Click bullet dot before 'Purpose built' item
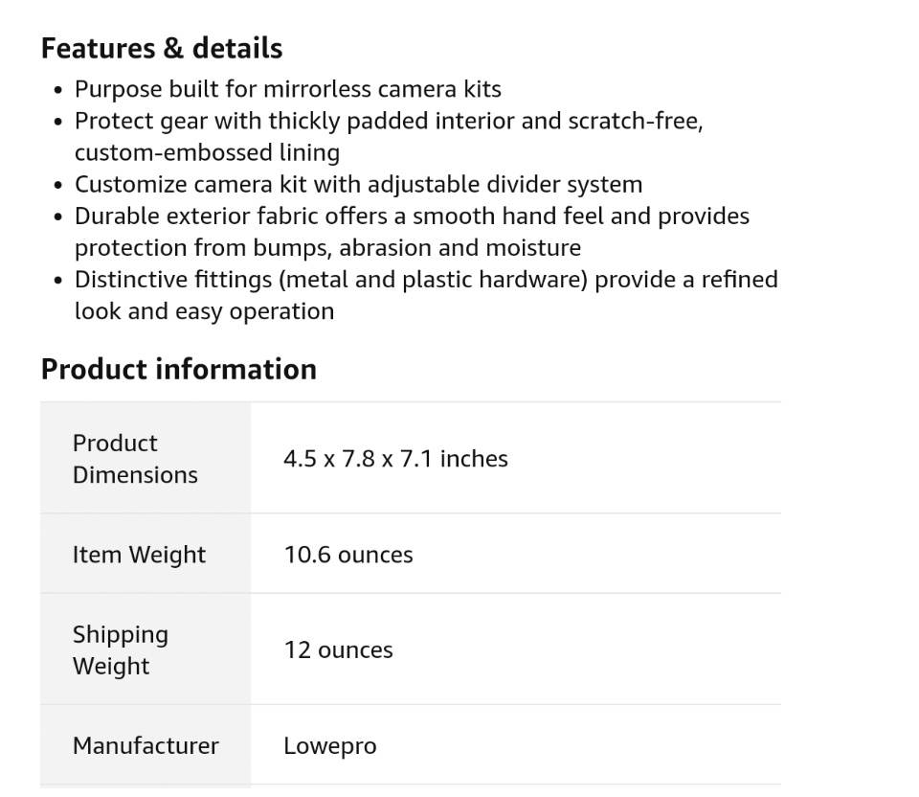This screenshot has width=919, height=797. point(59,90)
